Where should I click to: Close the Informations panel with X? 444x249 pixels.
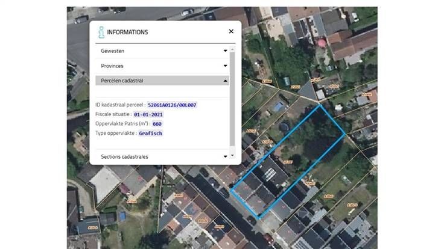coord(231,31)
